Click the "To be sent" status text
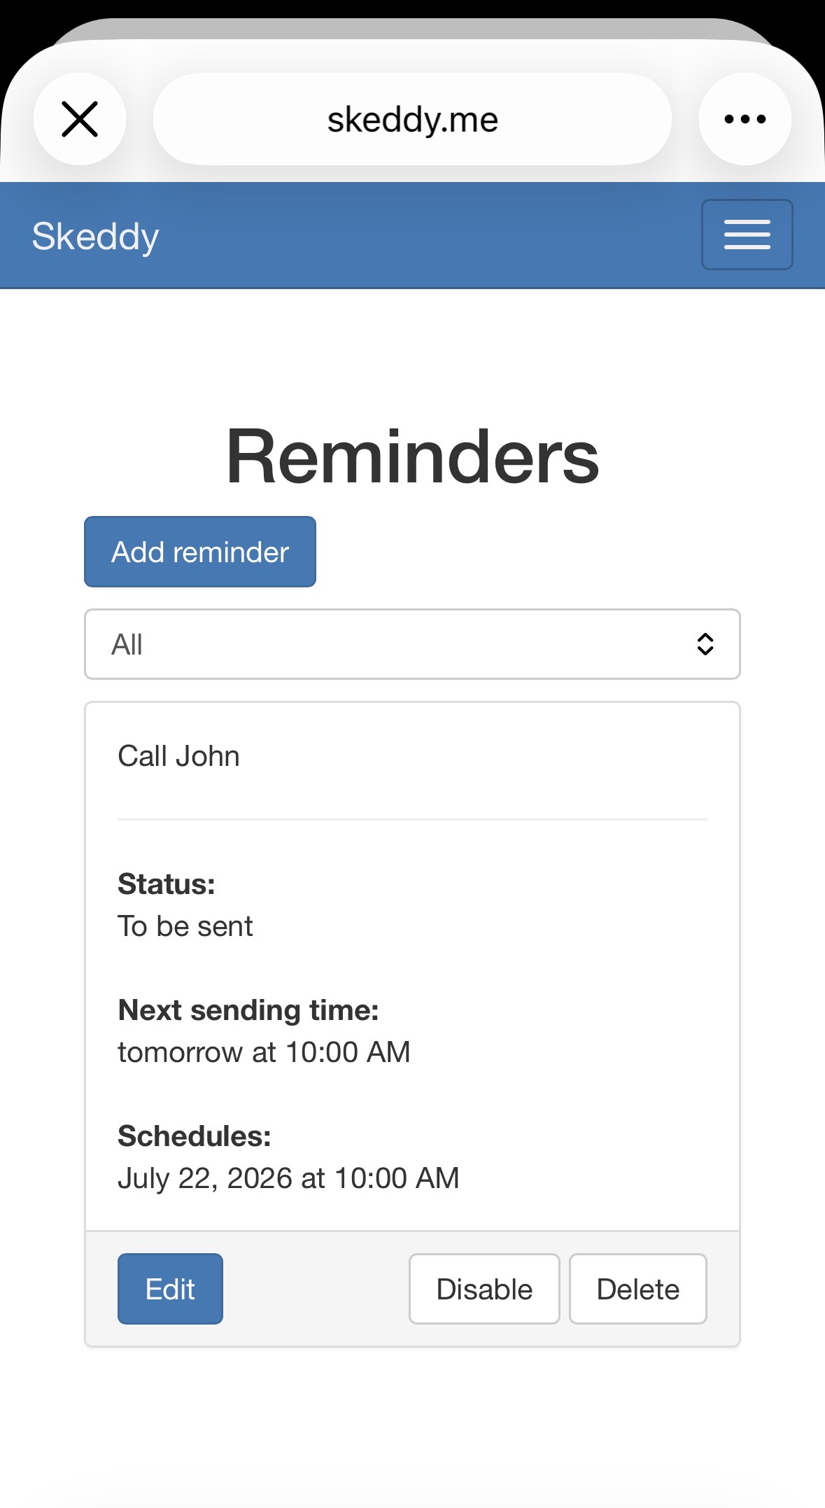825x1508 pixels. 185,926
